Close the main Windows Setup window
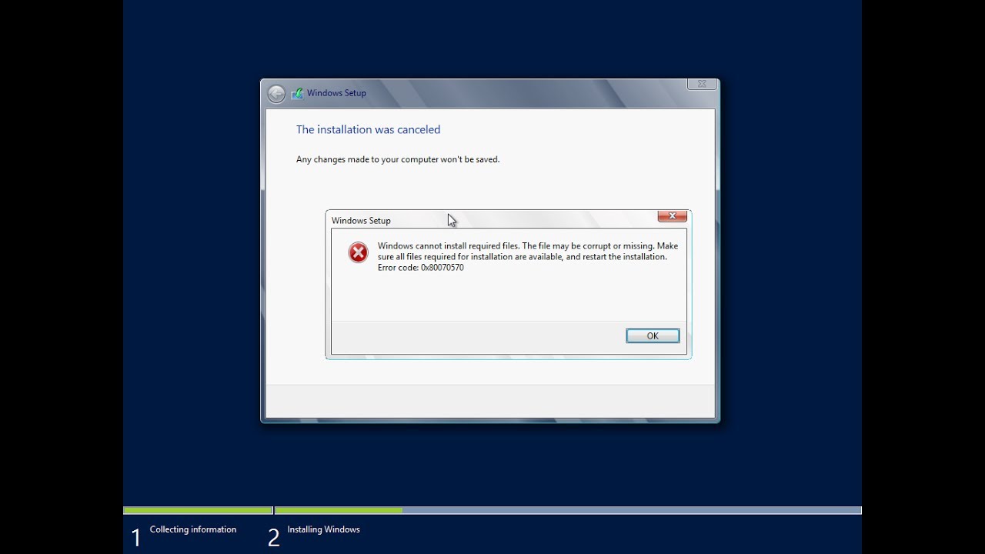This screenshot has height=554, width=985. (702, 84)
